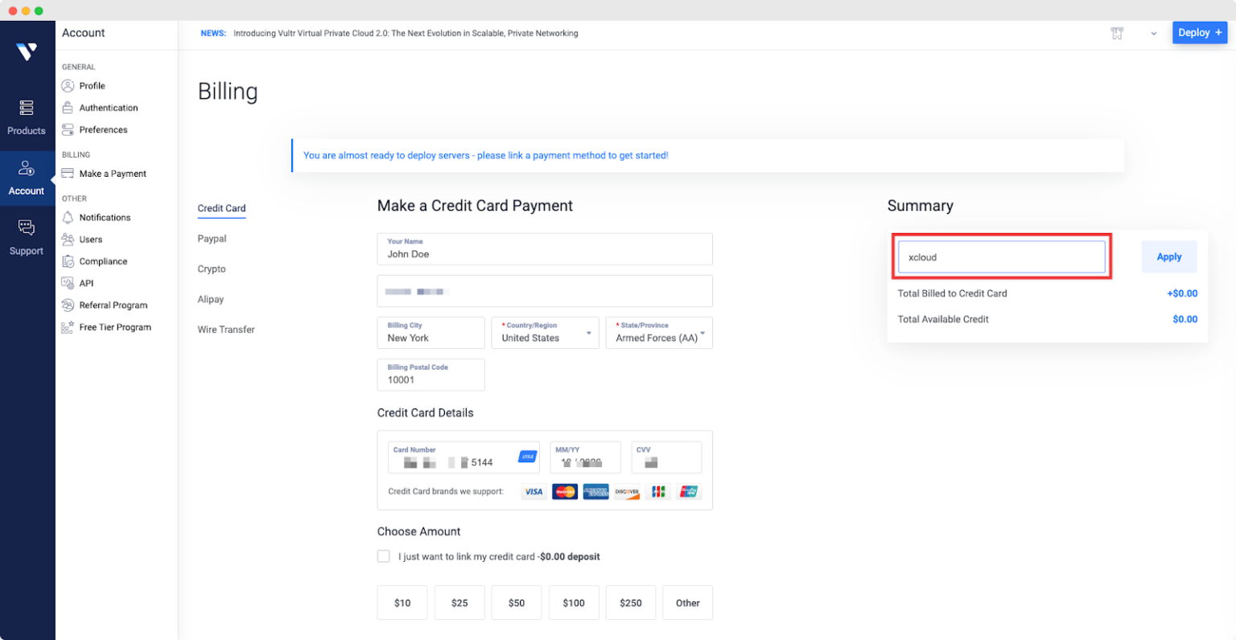Click the Deploy + button

click(x=1199, y=33)
